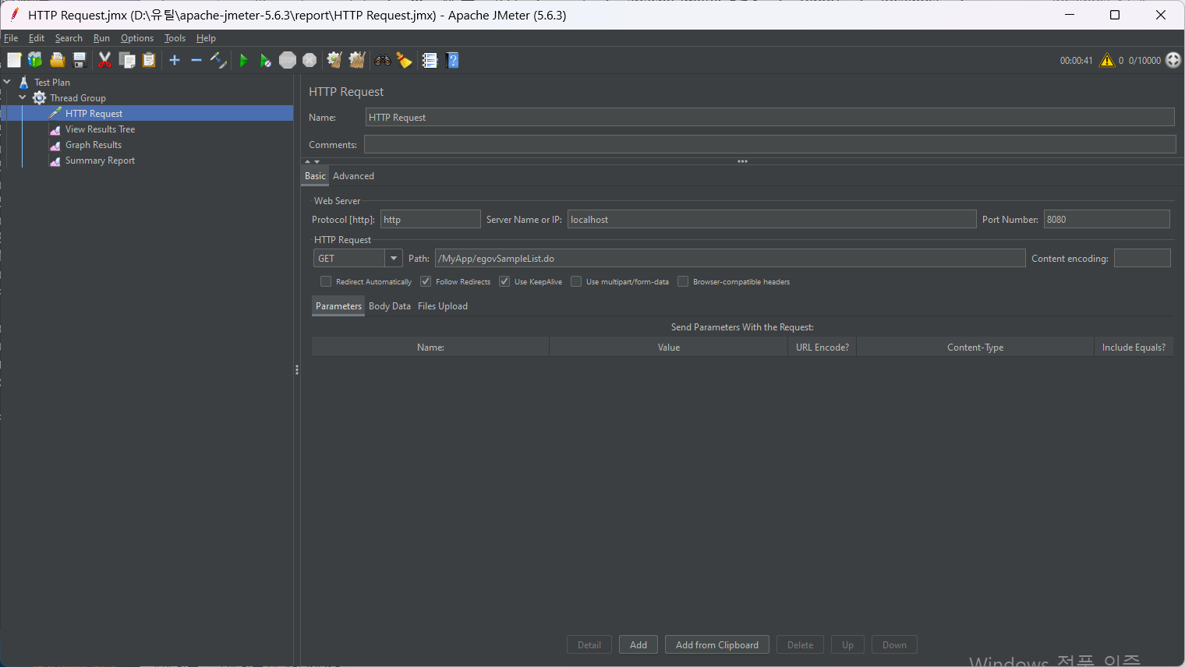Image resolution: width=1185 pixels, height=667 pixels.
Task: Open the Options menu
Action: click(x=137, y=38)
